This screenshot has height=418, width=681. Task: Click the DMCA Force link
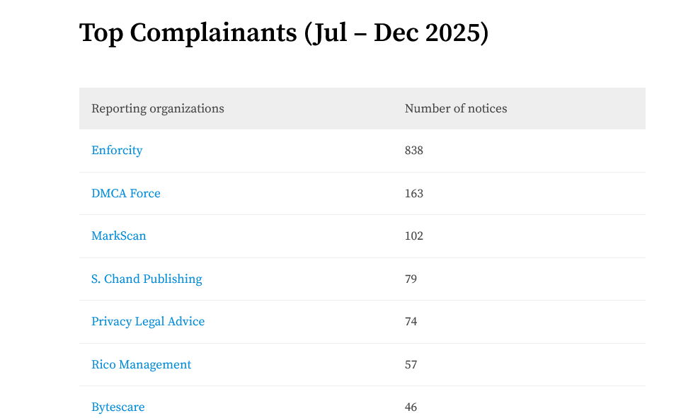(126, 194)
